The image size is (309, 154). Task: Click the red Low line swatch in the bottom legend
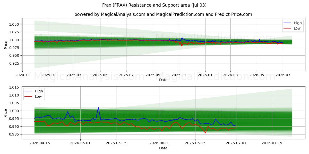pos(29,97)
